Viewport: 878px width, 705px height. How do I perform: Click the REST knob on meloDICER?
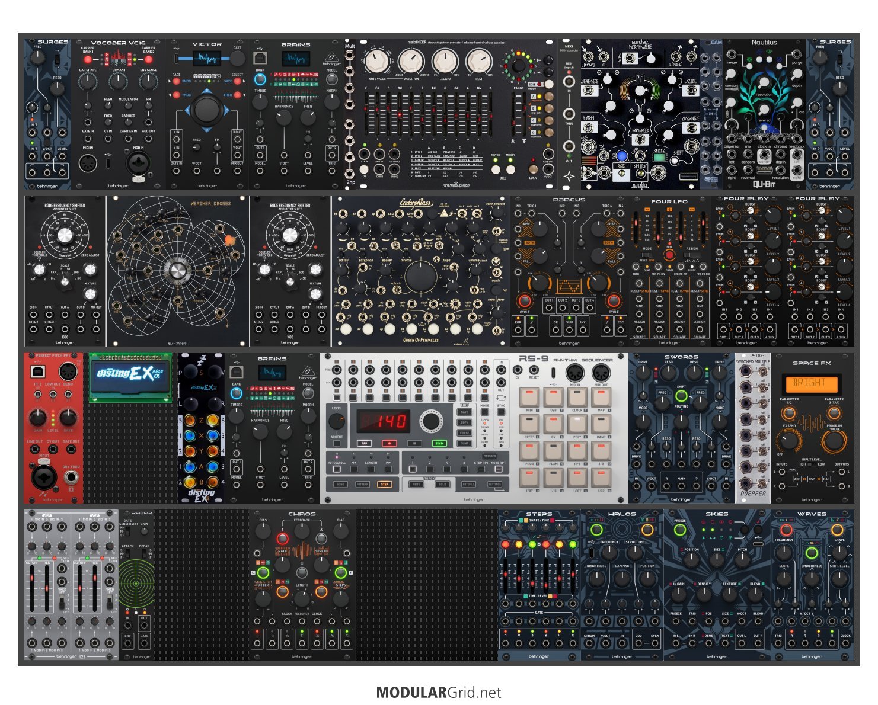click(478, 62)
